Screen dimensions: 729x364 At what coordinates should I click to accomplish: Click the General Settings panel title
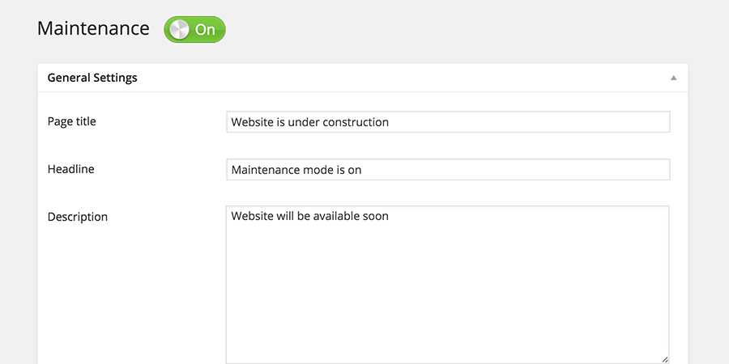(92, 78)
